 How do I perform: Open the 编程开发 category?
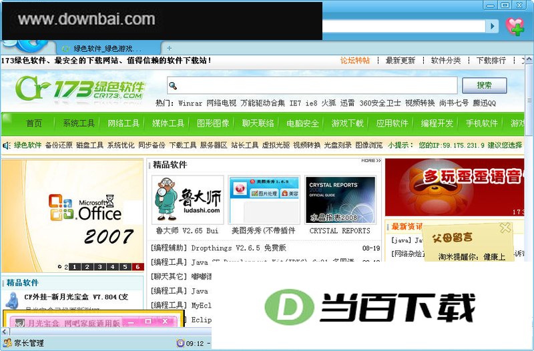[437, 123]
